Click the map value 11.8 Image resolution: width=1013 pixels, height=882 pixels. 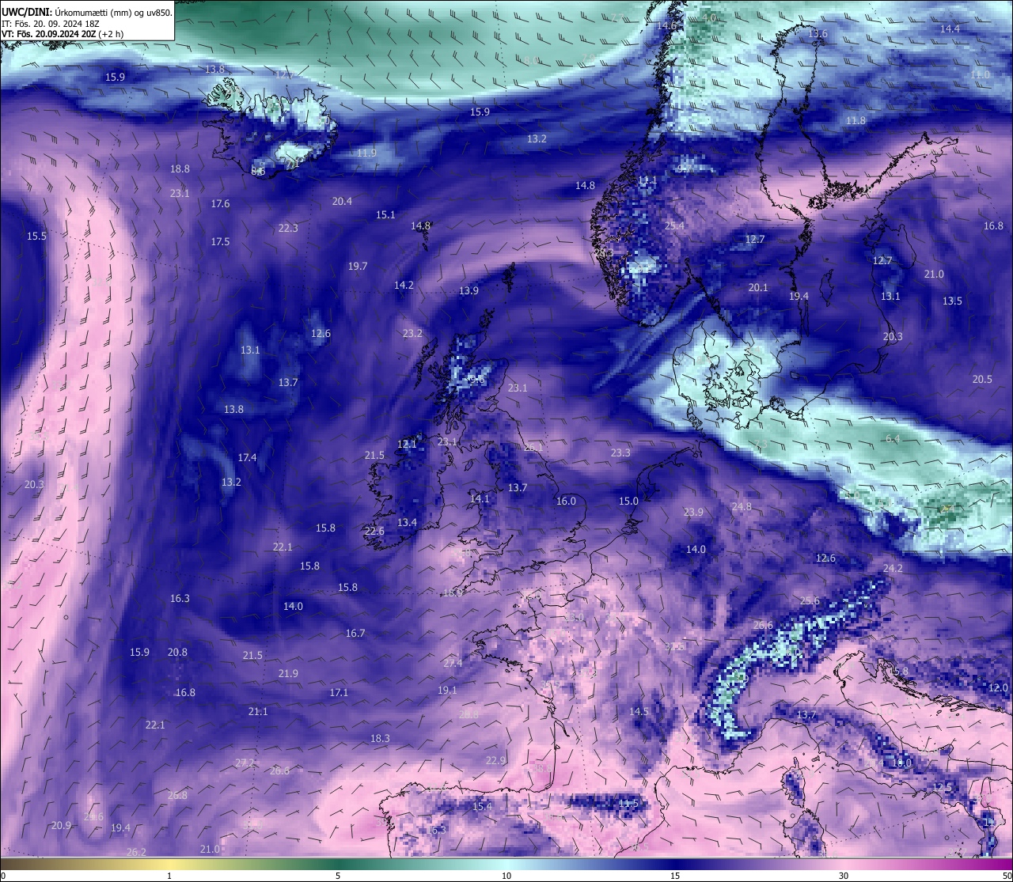point(856,121)
